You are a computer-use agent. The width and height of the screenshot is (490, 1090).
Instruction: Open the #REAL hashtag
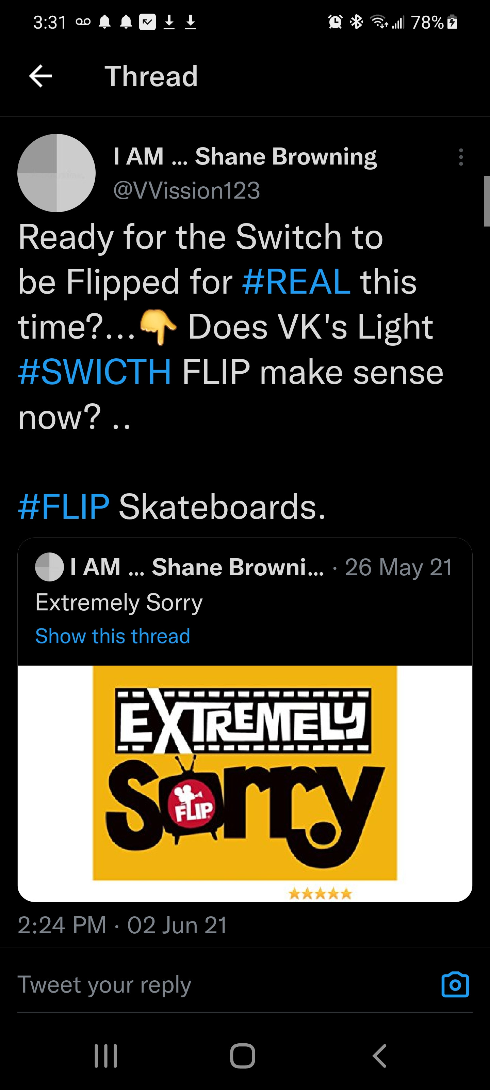pyautogui.click(x=296, y=282)
